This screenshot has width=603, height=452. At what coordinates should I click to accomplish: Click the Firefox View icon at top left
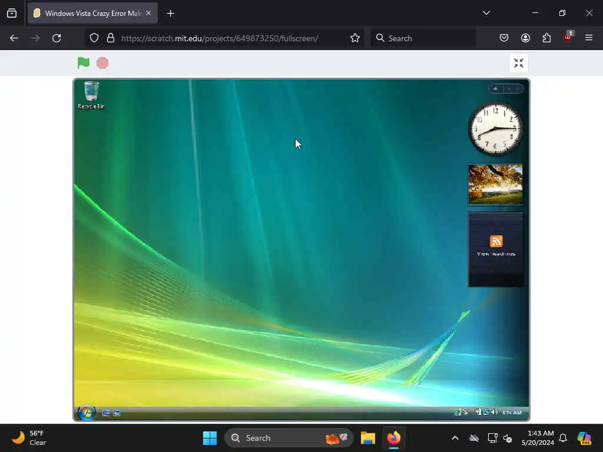(x=12, y=14)
